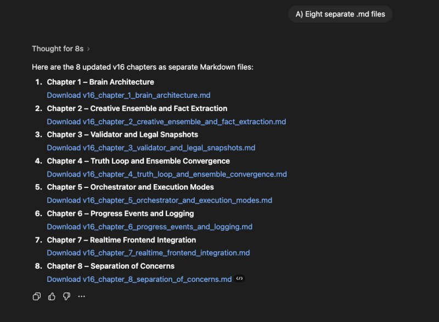Viewport: 439px width, 322px height.
Task: Download the chapter 6 progress events and logging file
Action: [x=149, y=226]
